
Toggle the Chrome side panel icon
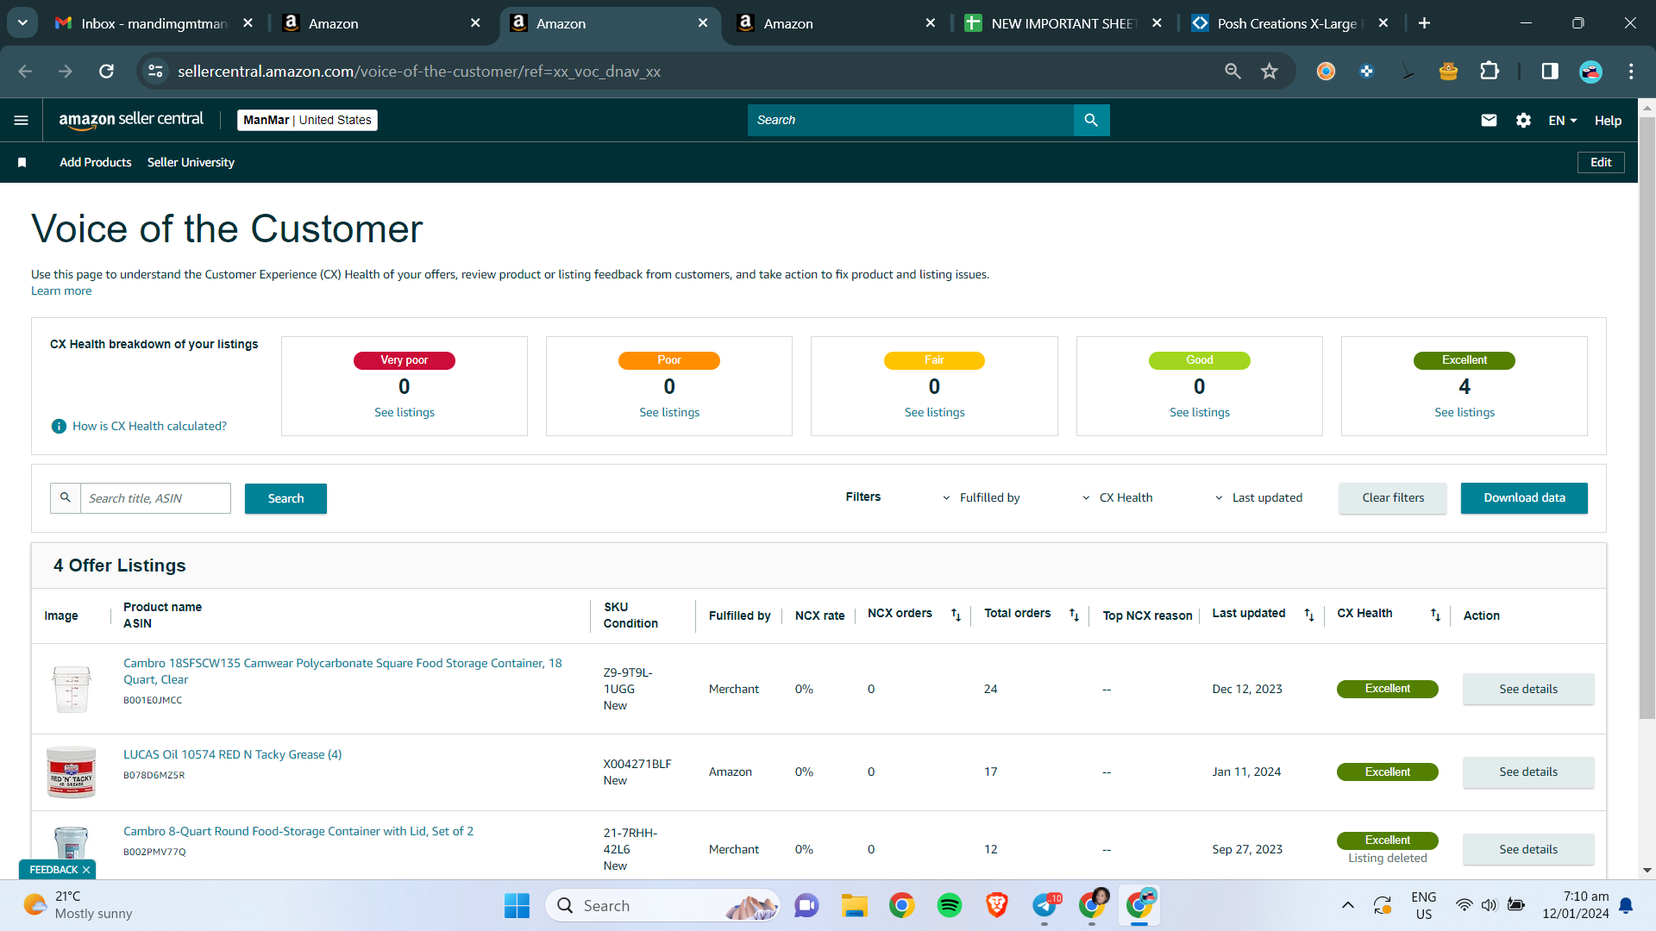(x=1550, y=72)
